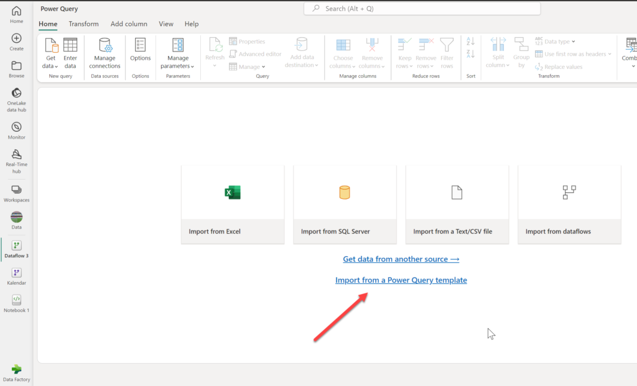Click the Filter rows funnel icon
The image size is (637, 386).
click(x=447, y=45)
